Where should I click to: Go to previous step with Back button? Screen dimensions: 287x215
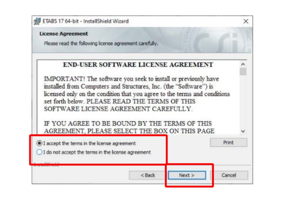[147, 175]
